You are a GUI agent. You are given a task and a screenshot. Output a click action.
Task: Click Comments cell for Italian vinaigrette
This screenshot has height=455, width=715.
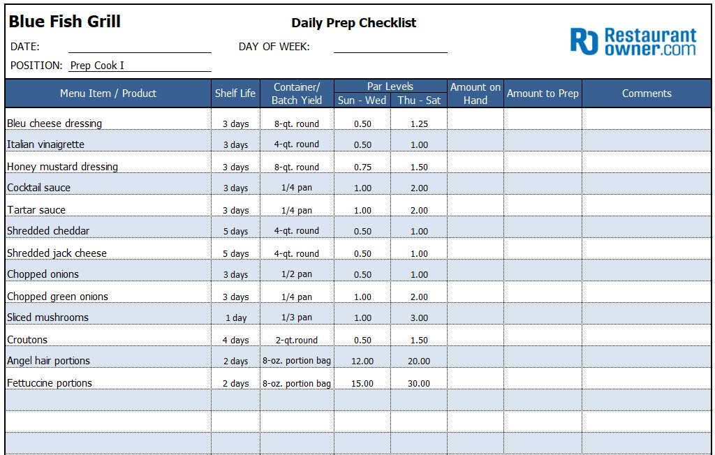tap(647, 141)
